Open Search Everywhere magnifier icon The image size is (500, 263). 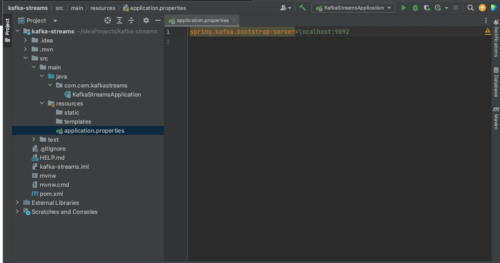click(x=471, y=8)
